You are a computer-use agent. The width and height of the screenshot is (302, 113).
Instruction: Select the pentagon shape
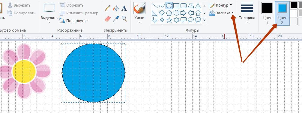point(169,13)
